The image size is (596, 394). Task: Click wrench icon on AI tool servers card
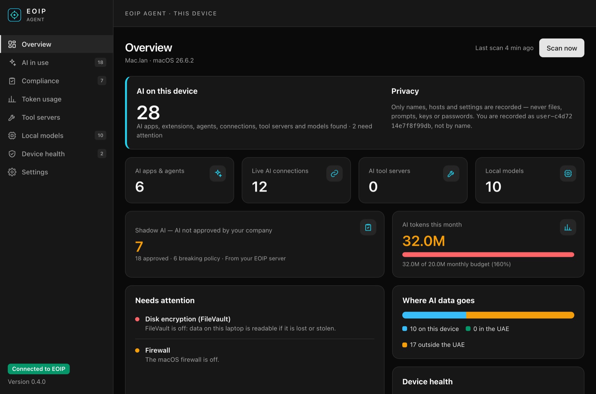[x=451, y=174]
